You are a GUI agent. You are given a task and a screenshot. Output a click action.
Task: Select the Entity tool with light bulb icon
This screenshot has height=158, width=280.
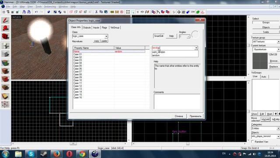tap(5, 46)
